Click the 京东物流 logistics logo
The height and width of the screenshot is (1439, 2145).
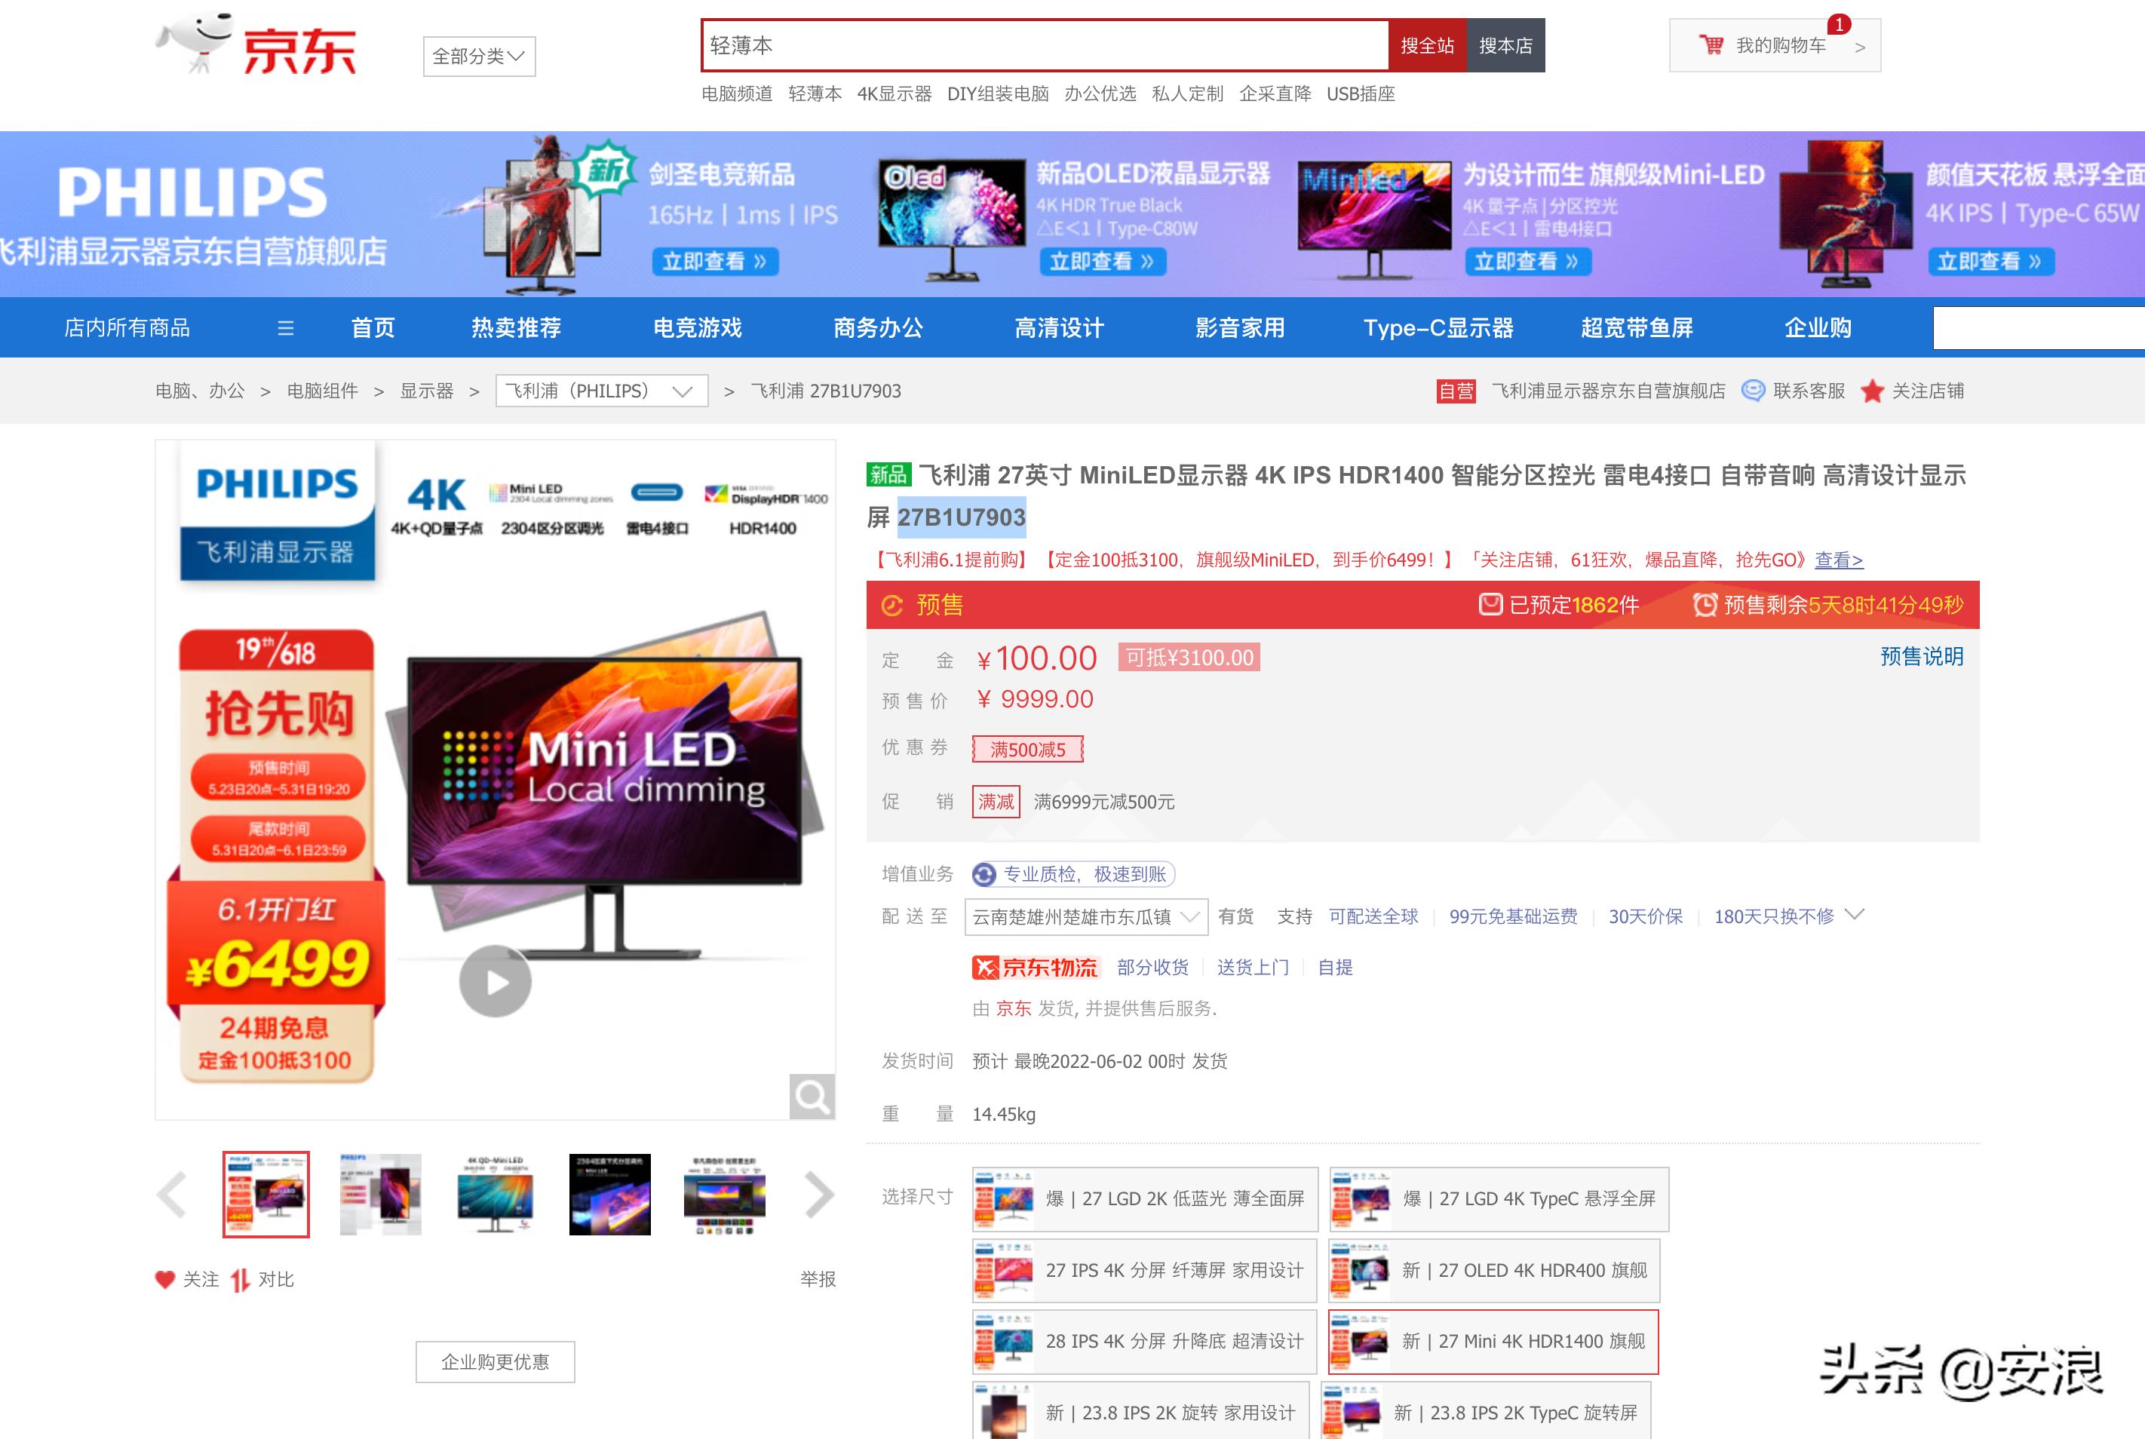1036,968
